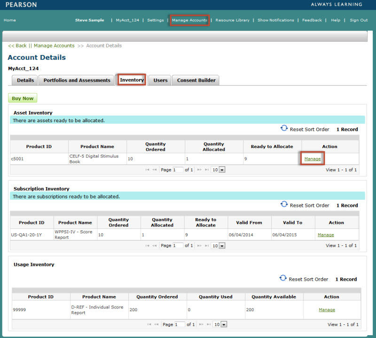Viewport: 376px width, 338px height.
Task: Click the page number field in Asset Inventory
Action: (x=178, y=170)
